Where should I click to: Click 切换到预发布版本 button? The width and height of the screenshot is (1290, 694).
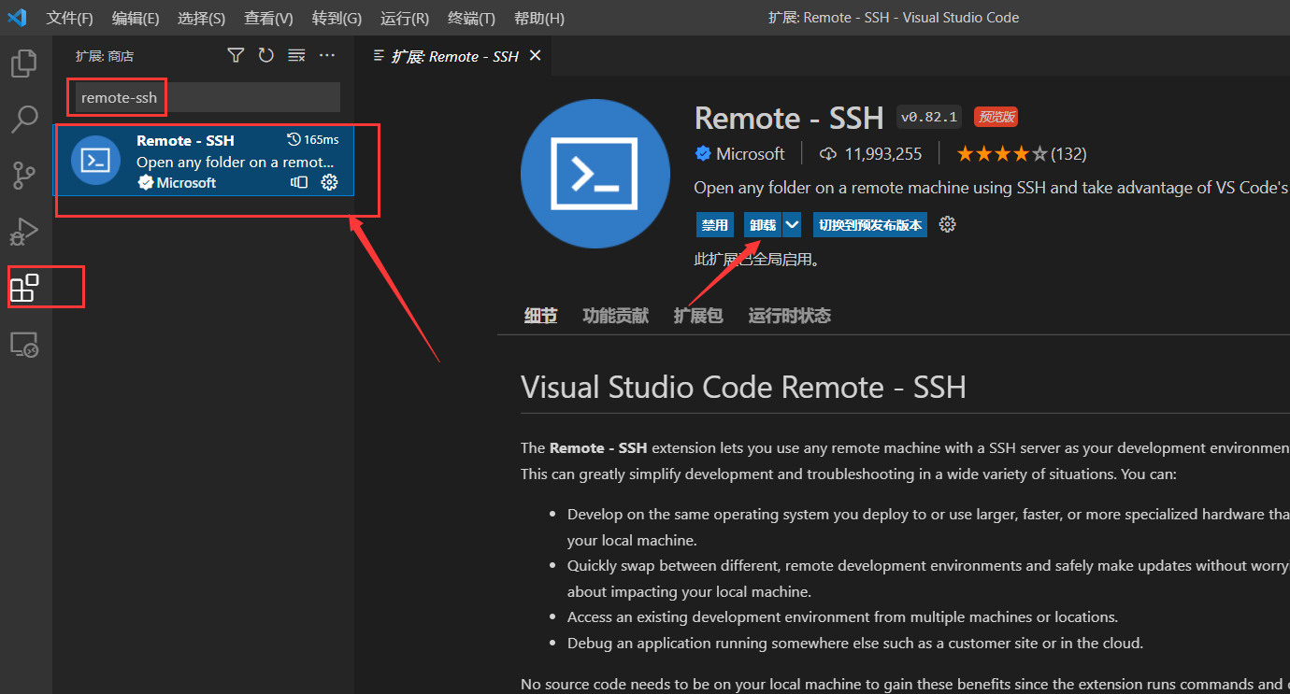click(870, 225)
